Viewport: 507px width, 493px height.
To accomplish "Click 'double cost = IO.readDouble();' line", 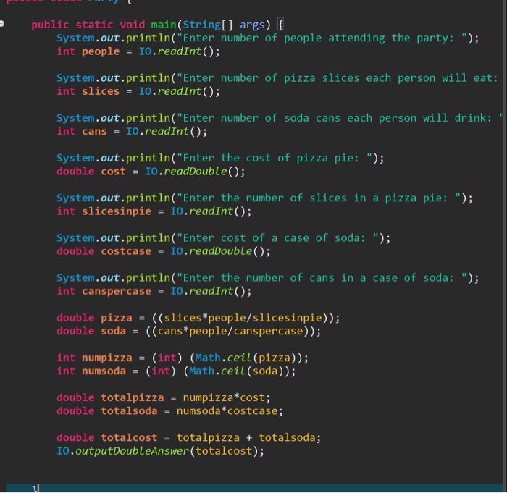I will (151, 172).
